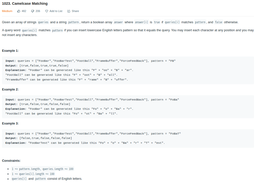Screen dimensions: 255x183
Task: Click the Medium difficulty label
Action: tap(7, 11)
